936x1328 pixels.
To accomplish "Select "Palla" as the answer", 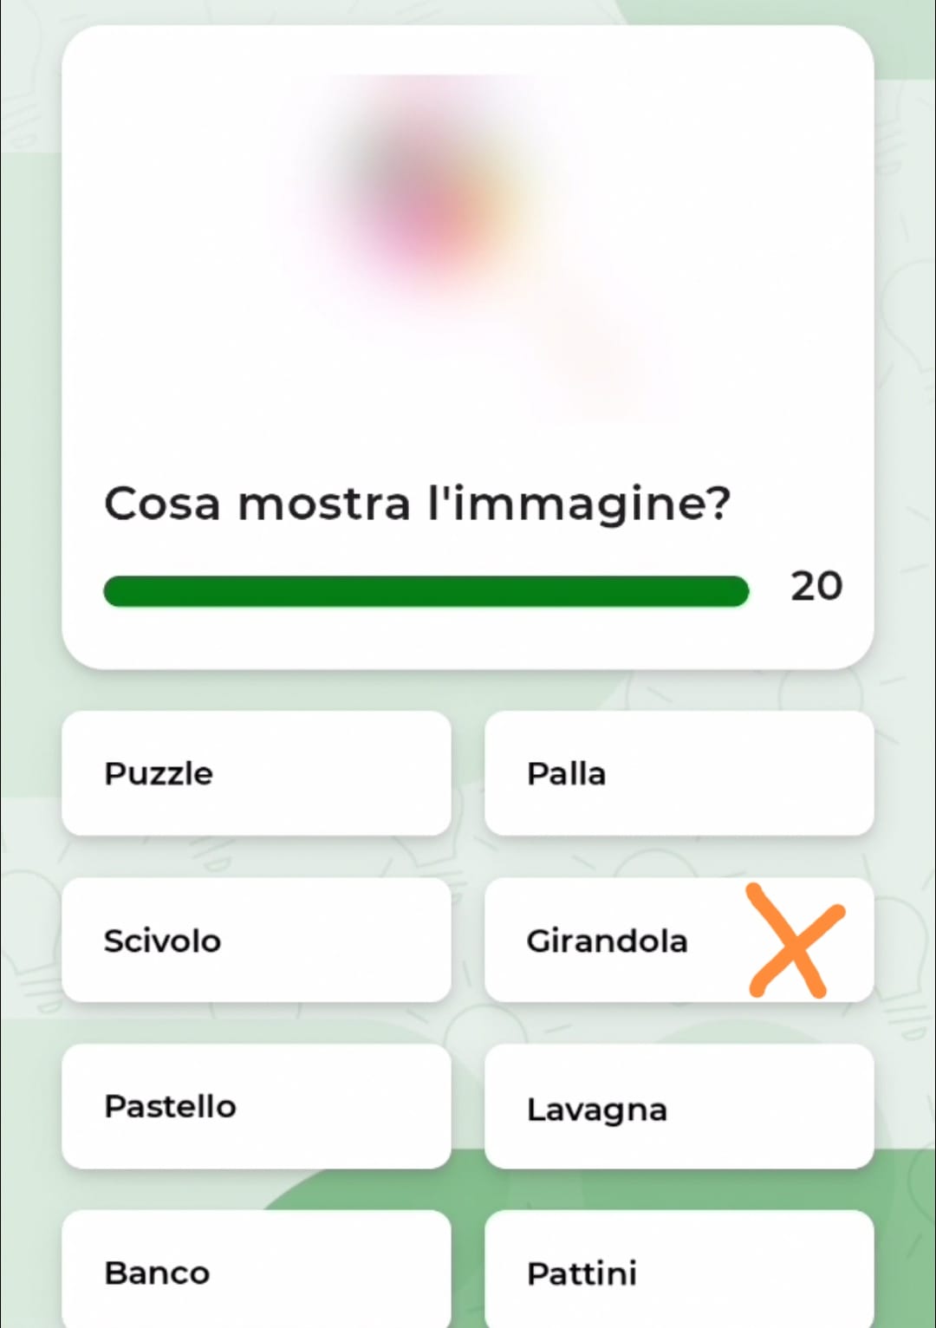I will (679, 773).
